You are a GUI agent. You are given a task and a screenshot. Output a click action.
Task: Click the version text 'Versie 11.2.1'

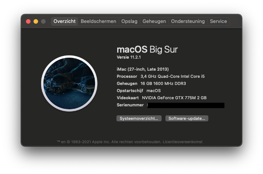[128, 57]
